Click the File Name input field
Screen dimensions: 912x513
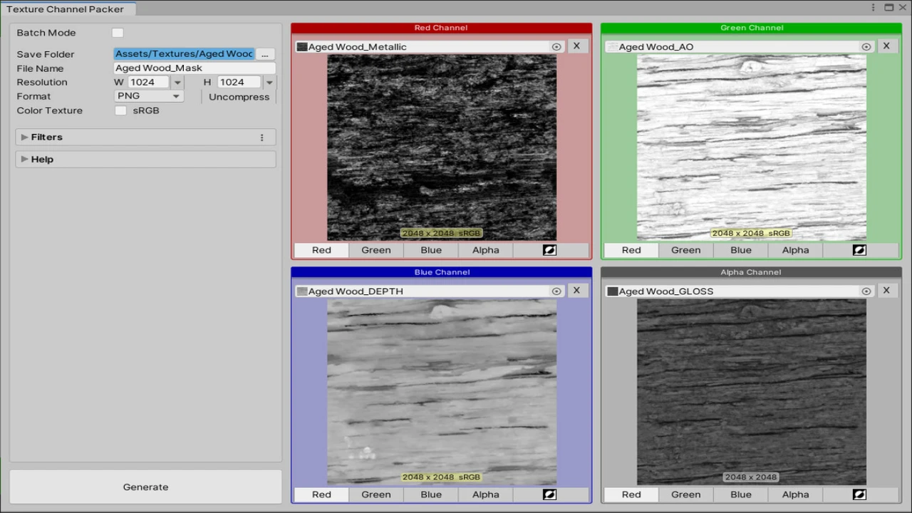[x=195, y=68]
